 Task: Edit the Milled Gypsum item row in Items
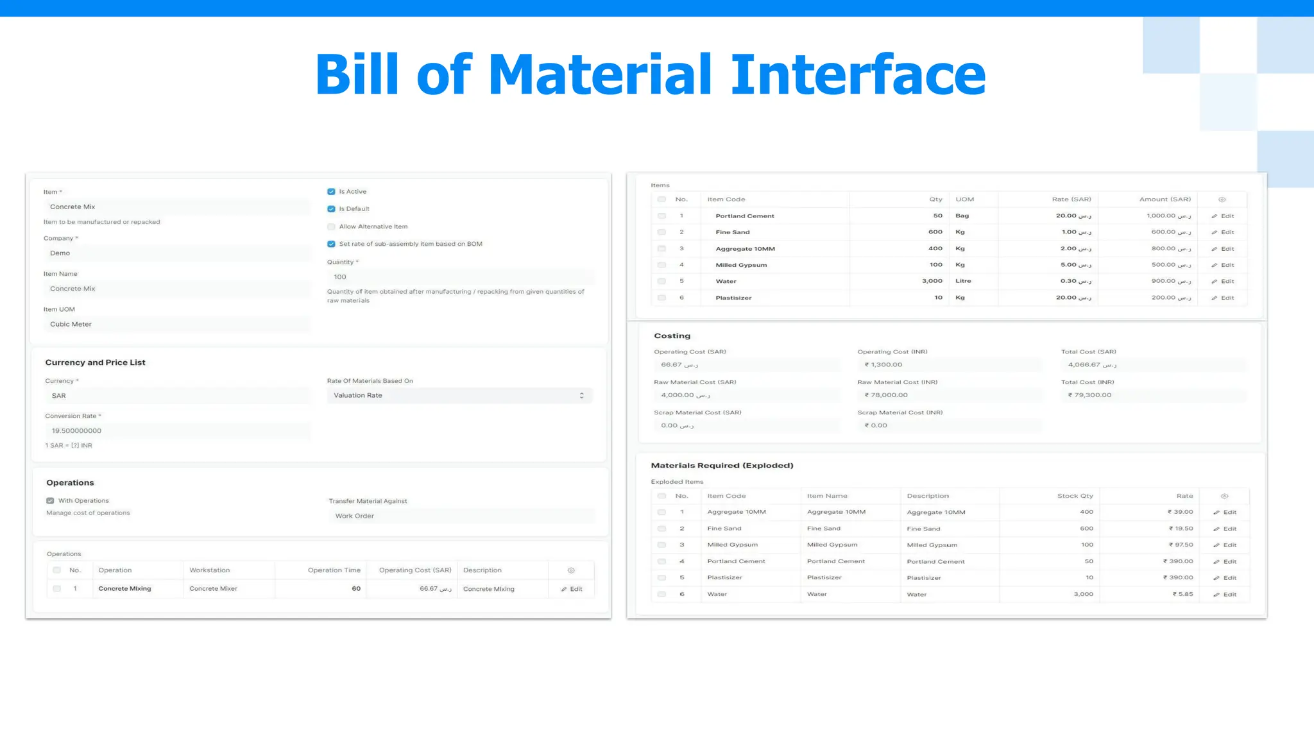click(x=1222, y=265)
